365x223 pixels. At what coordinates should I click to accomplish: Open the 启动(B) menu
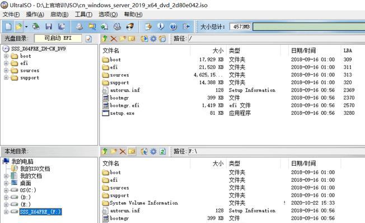(59, 14)
